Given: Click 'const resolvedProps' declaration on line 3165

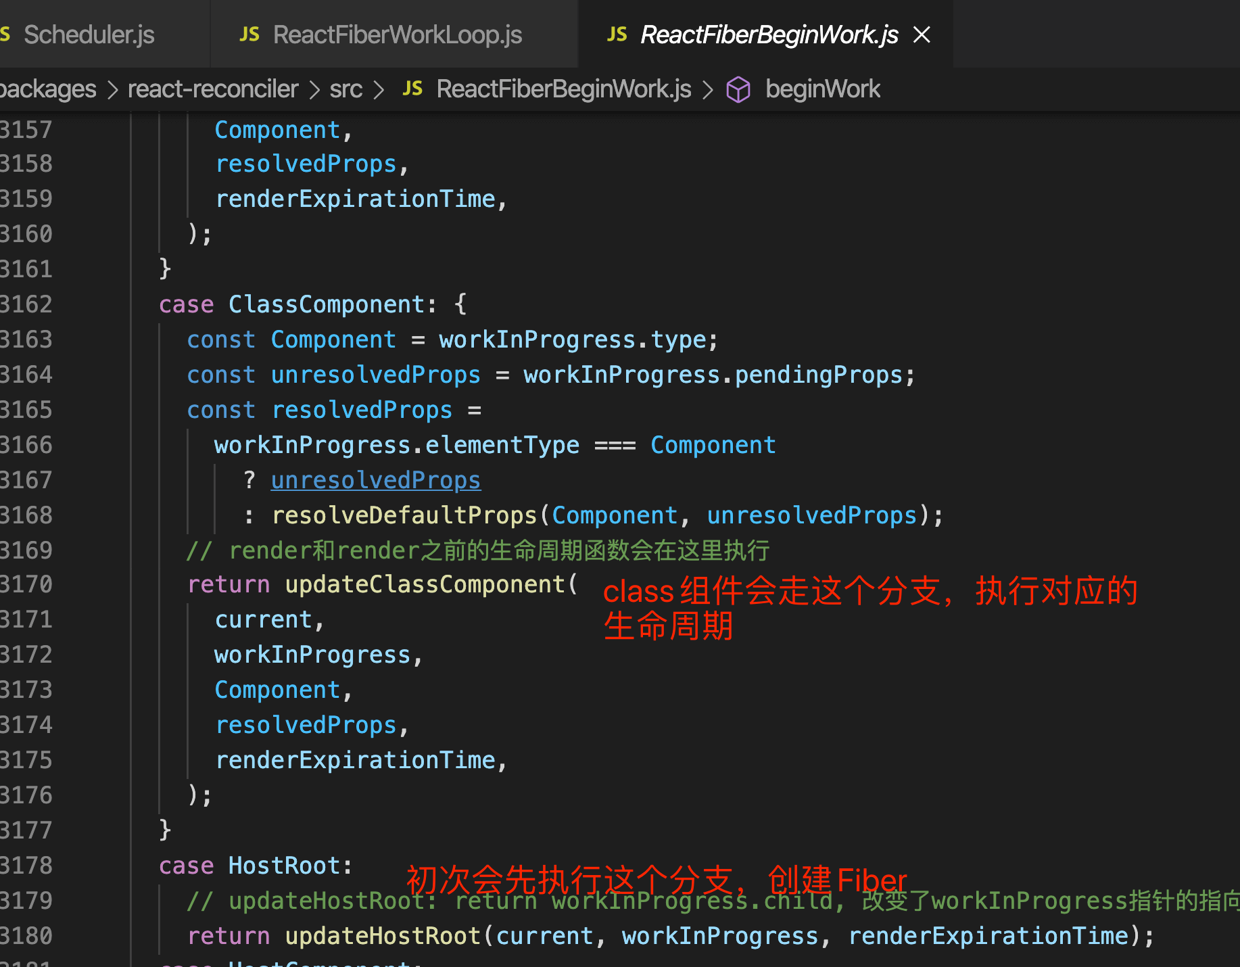Looking at the screenshot, I should click(x=319, y=410).
